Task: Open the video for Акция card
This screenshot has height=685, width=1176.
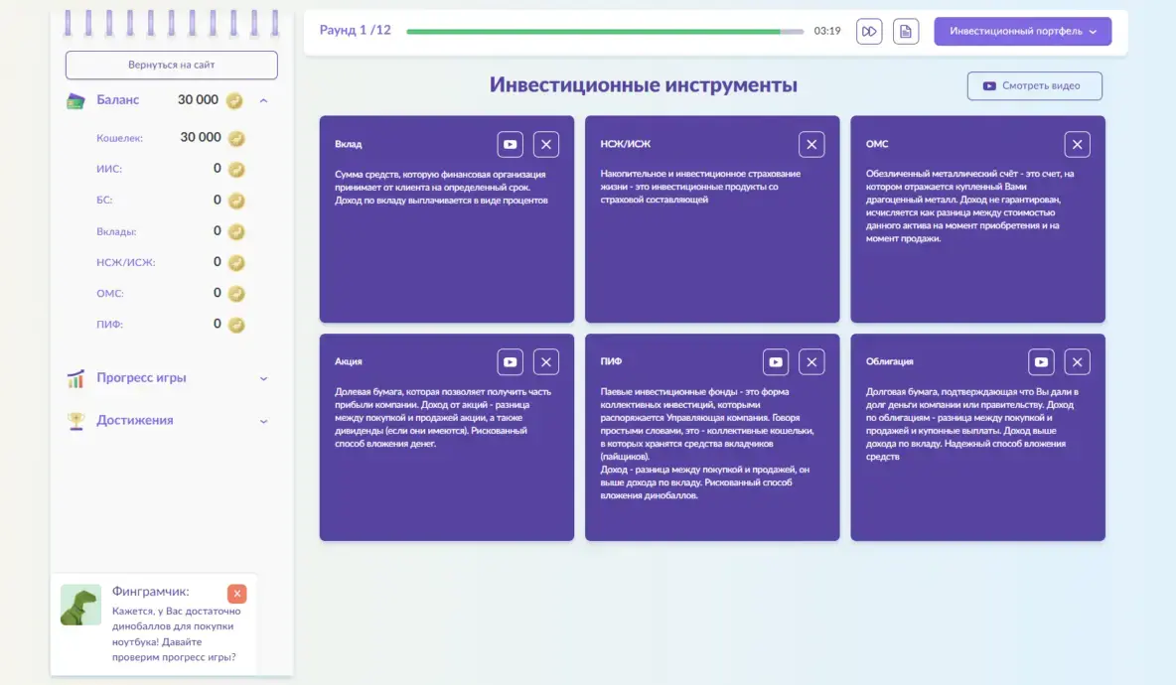Action: [510, 362]
